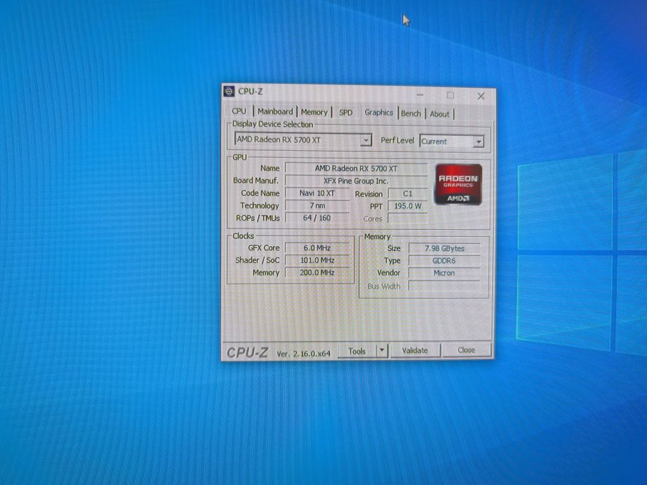The width and height of the screenshot is (647, 485).
Task: Click the Code Name value Navi 10 XT
Action: click(x=317, y=193)
